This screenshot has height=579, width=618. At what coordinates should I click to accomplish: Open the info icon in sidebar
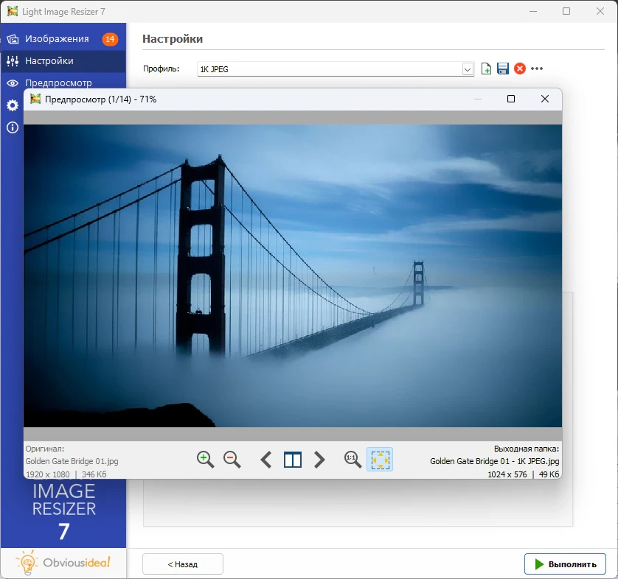pos(13,127)
